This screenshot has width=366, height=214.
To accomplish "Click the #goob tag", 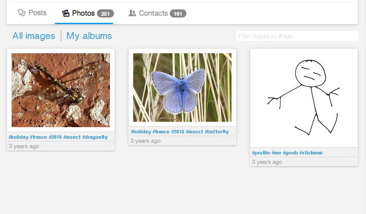I will 290,153.
